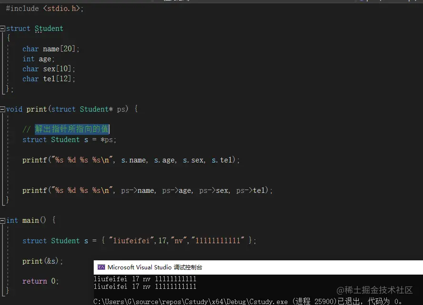Click 'ps->age' in the second printf
Viewport: 423px width, 305px height.
tap(177, 191)
